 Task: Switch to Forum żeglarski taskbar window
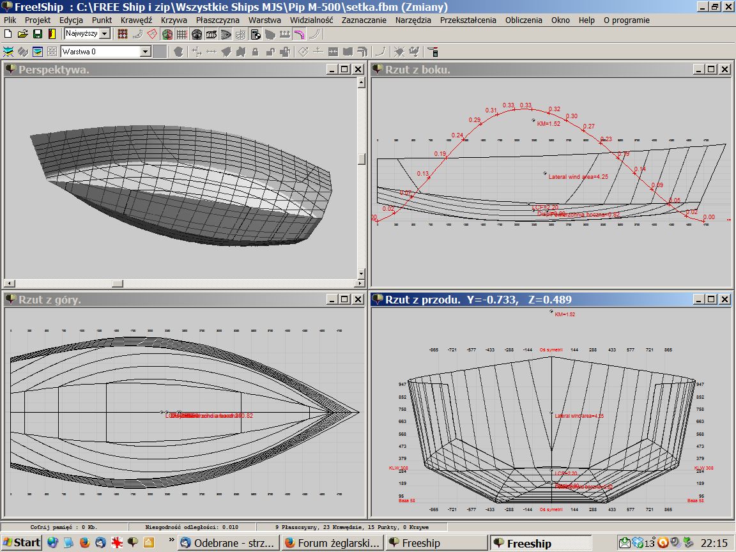click(332, 542)
